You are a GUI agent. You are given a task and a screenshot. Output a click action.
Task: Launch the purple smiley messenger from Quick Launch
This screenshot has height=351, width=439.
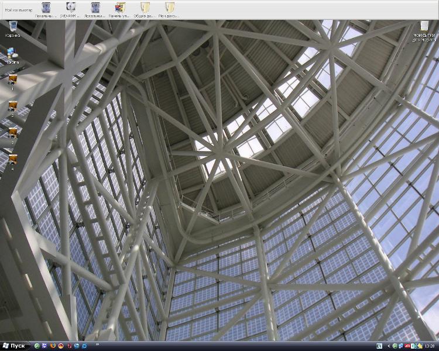click(44, 346)
